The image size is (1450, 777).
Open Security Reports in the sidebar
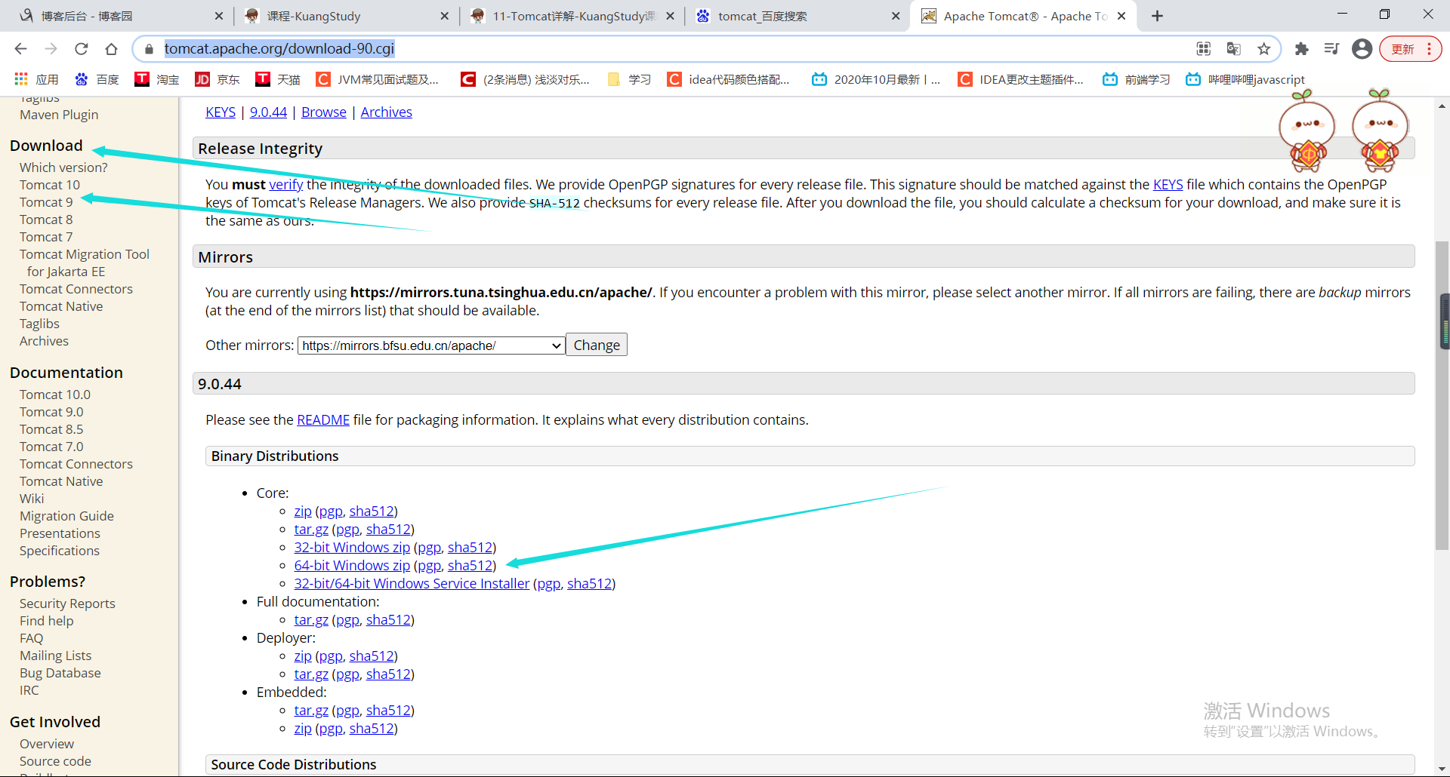click(67, 603)
